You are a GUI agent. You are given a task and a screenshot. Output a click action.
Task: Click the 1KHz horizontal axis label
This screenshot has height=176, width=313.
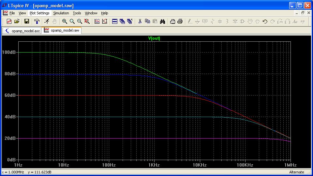click(x=154, y=165)
